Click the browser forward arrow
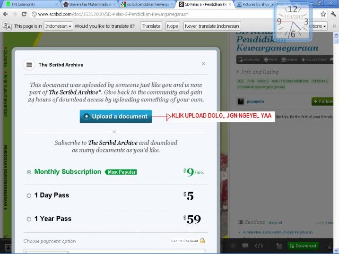The image size is (339, 254). click(15, 14)
